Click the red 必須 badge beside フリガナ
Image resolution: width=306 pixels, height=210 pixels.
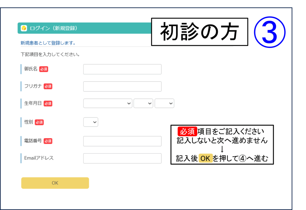tap(48, 86)
